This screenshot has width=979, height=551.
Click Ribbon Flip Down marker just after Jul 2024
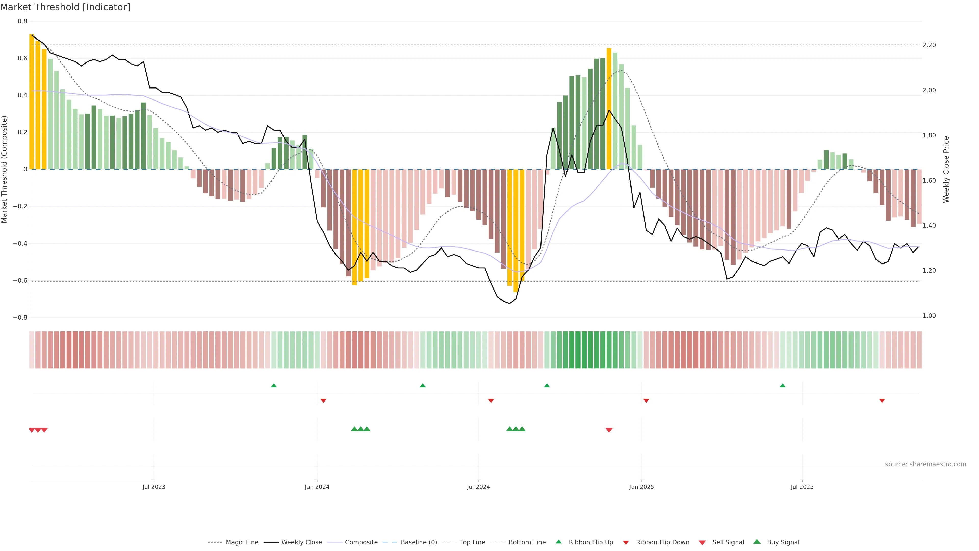(491, 400)
